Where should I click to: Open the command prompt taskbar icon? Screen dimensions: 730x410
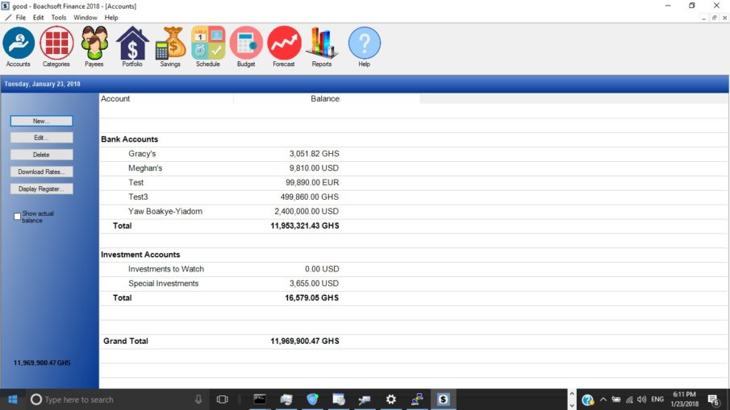(x=260, y=400)
